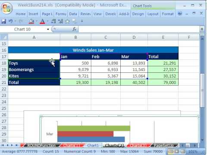This screenshot has width=207, height=155.
Task: Open Excel Help question mark
Action: [180, 14]
